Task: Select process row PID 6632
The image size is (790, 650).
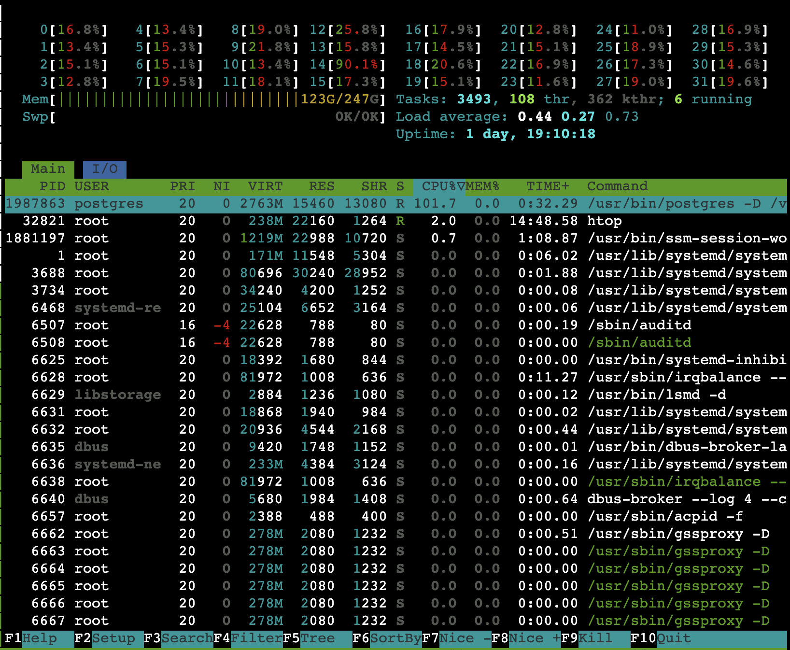Action: coord(396,430)
